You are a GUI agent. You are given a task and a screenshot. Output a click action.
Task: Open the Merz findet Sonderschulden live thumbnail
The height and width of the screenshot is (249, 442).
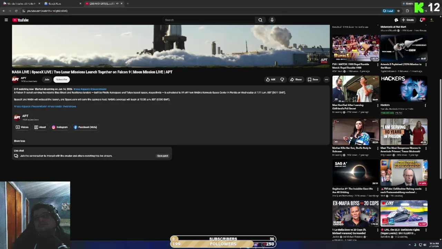pos(404,172)
